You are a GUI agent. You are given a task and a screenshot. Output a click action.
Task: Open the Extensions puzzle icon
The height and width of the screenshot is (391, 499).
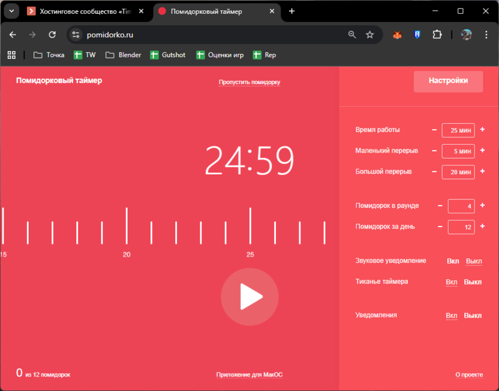pyautogui.click(x=437, y=34)
